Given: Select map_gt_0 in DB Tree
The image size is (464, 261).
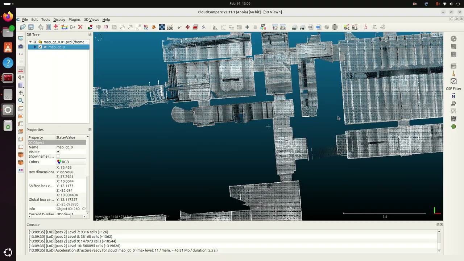Looking at the screenshot, I should click(x=57, y=47).
